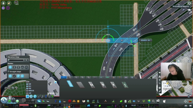
Task: Open the purple K mod button
Action: point(3,8)
